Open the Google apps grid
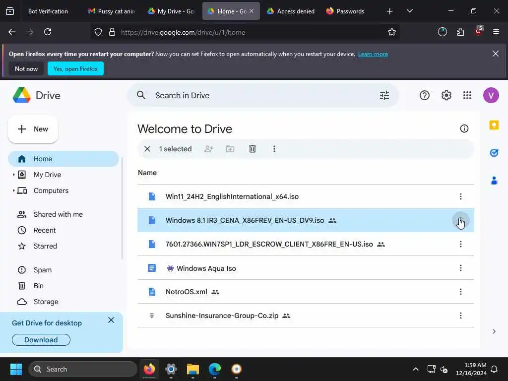The image size is (508, 381). point(467,95)
